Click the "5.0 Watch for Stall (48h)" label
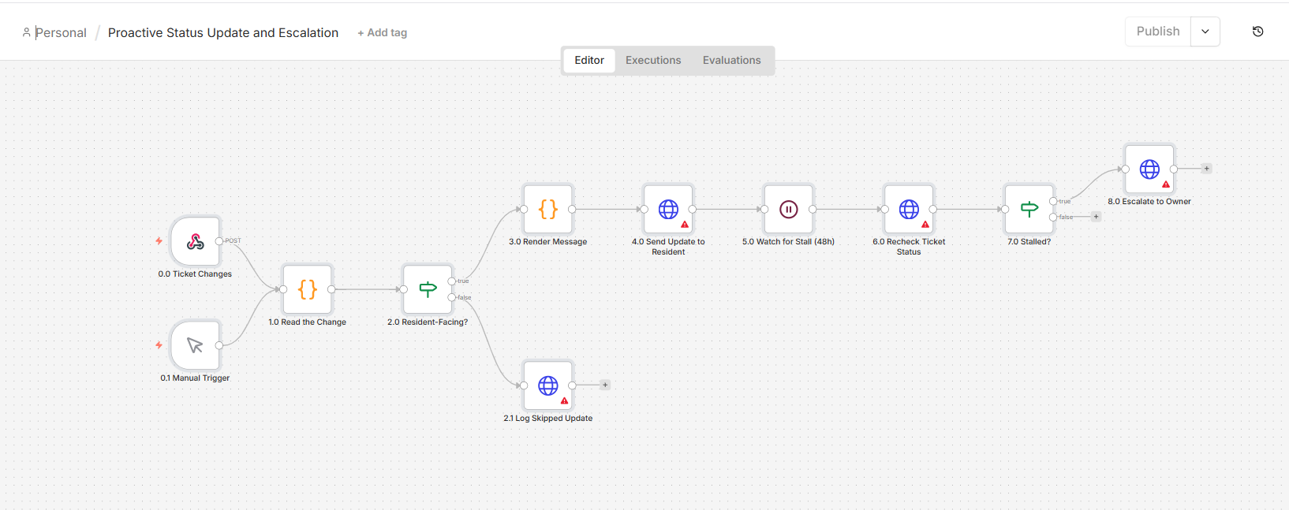The image size is (1289, 510). 788,242
